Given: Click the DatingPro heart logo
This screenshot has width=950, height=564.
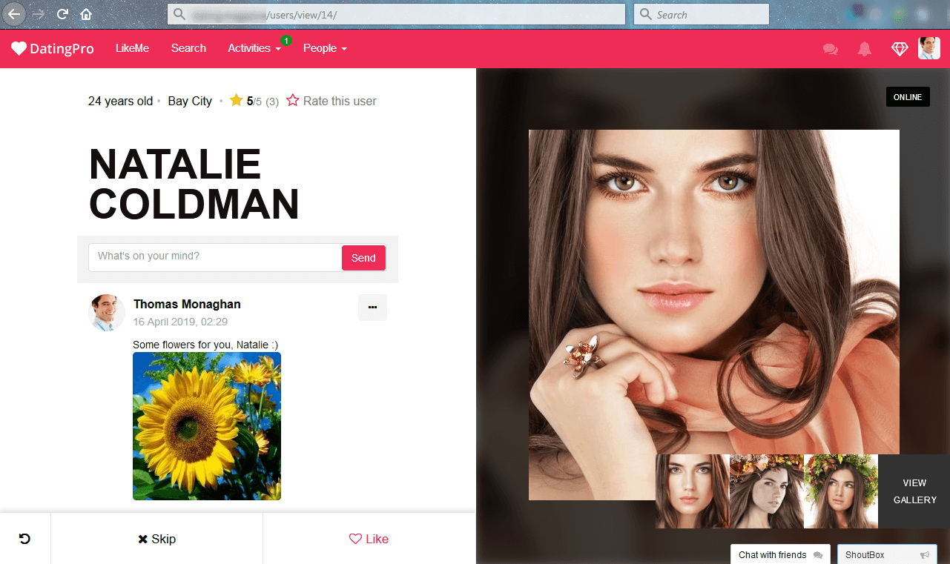Looking at the screenshot, I should [x=19, y=48].
